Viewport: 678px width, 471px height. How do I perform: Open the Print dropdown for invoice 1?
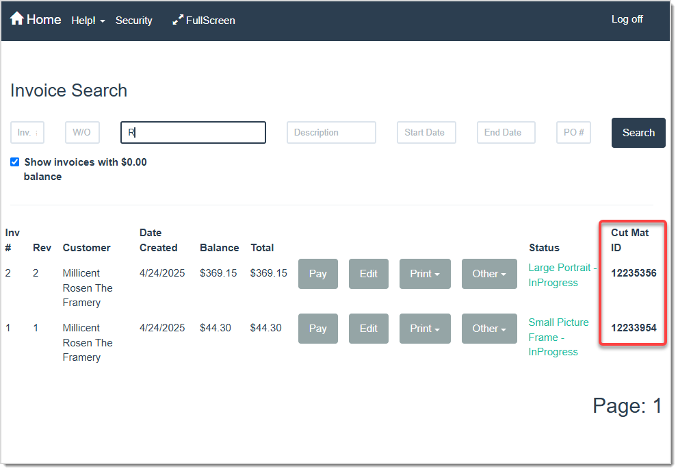click(x=425, y=328)
